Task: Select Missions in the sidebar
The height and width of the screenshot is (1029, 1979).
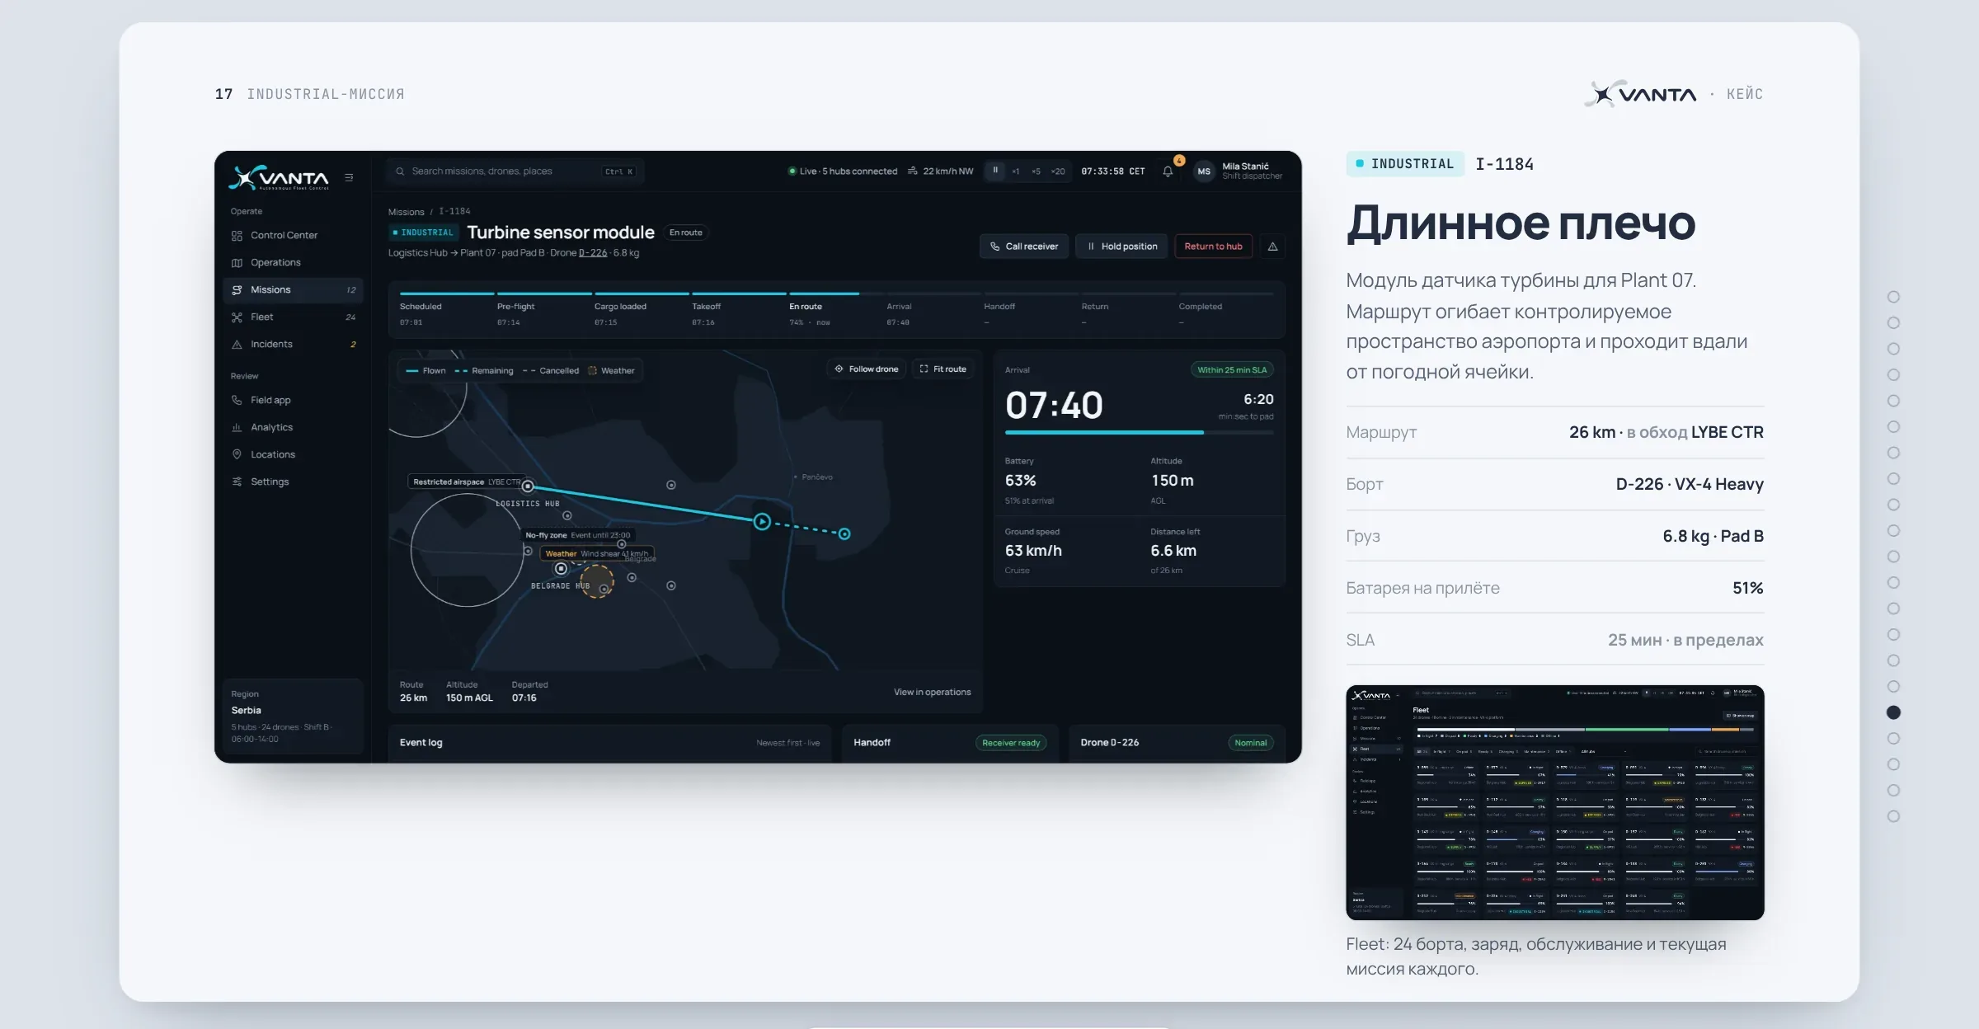Action: 293,290
